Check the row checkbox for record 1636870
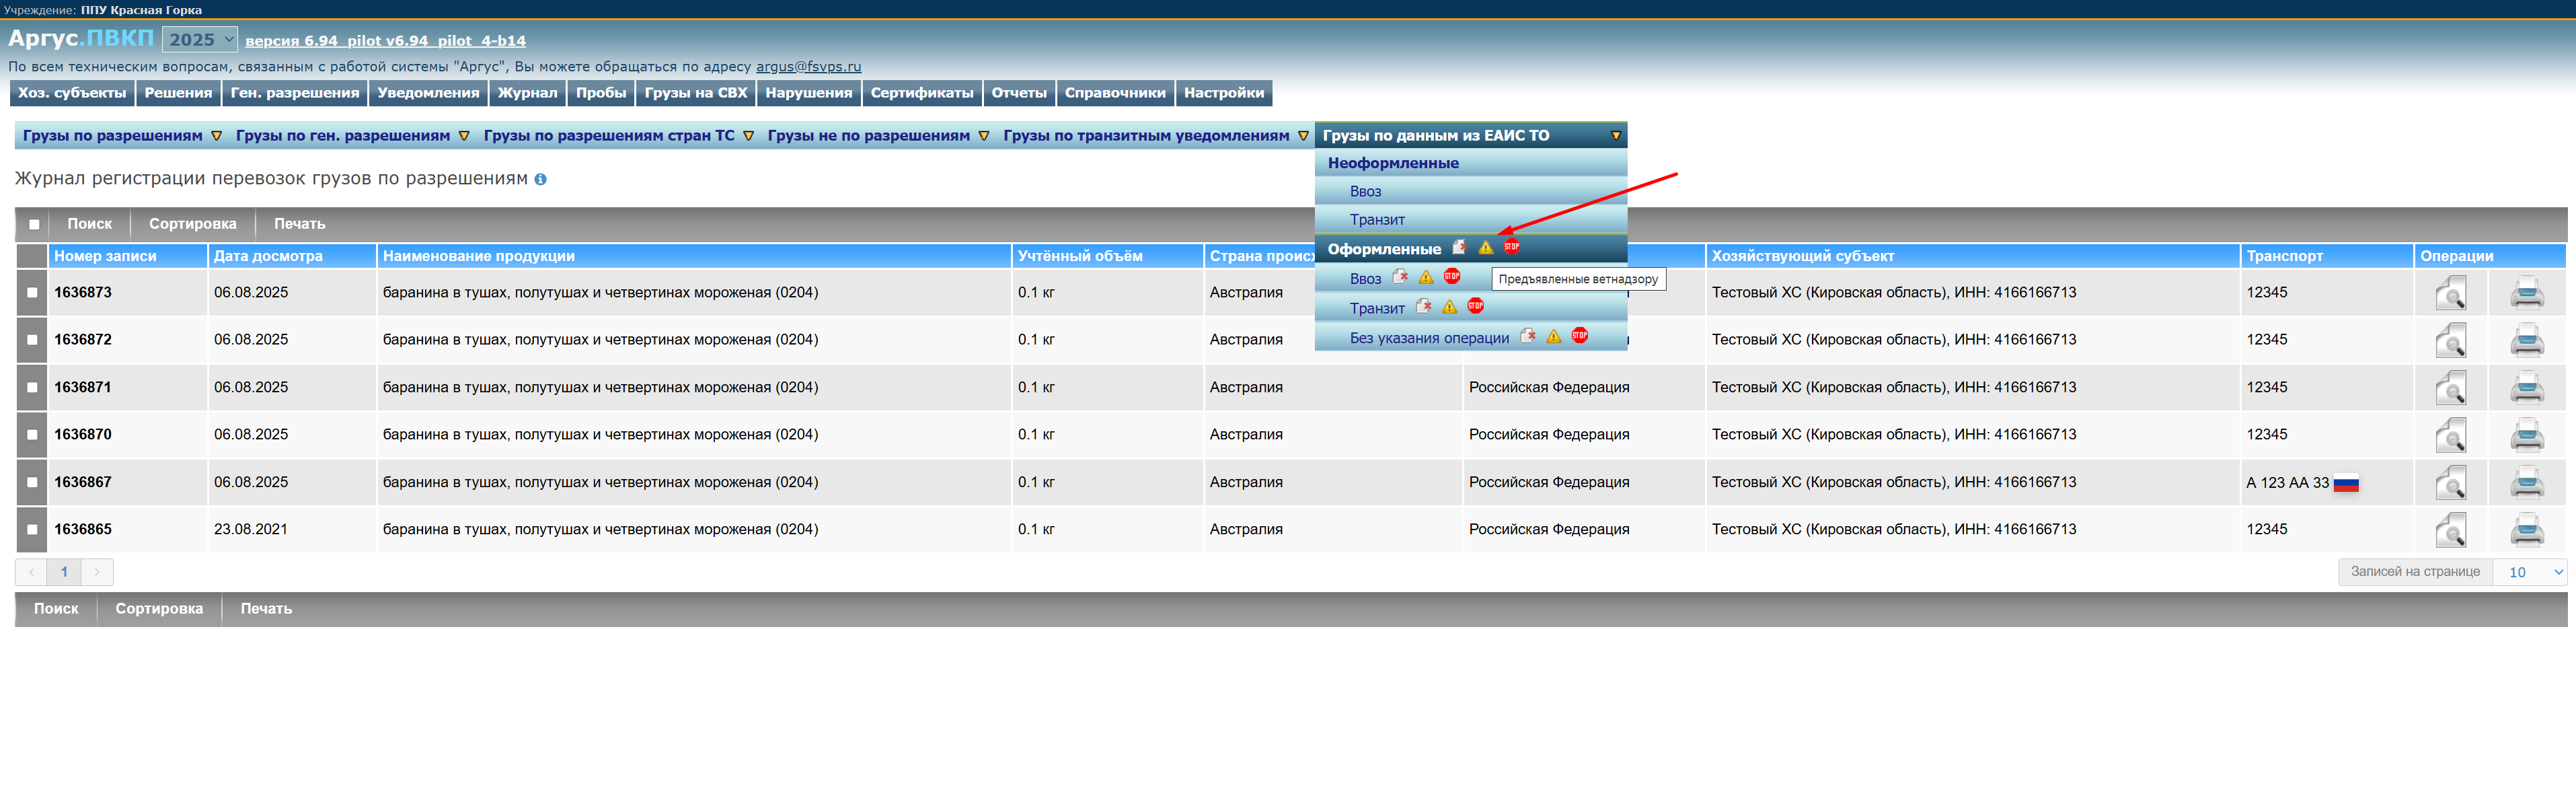Screen dimensions: 2576x798 32,435
